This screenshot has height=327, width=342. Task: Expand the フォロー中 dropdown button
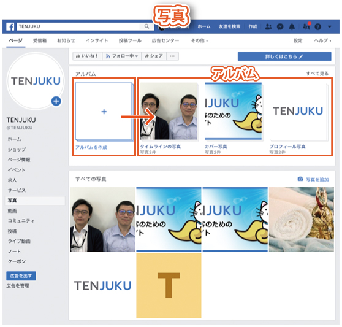click(x=122, y=56)
